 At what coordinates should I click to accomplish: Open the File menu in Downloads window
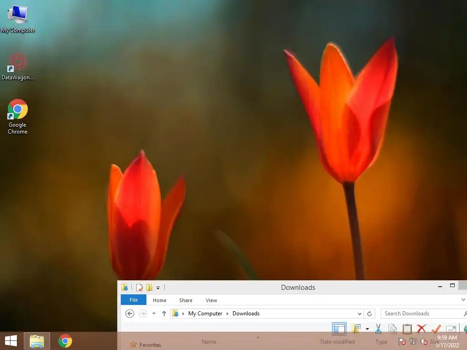134,300
